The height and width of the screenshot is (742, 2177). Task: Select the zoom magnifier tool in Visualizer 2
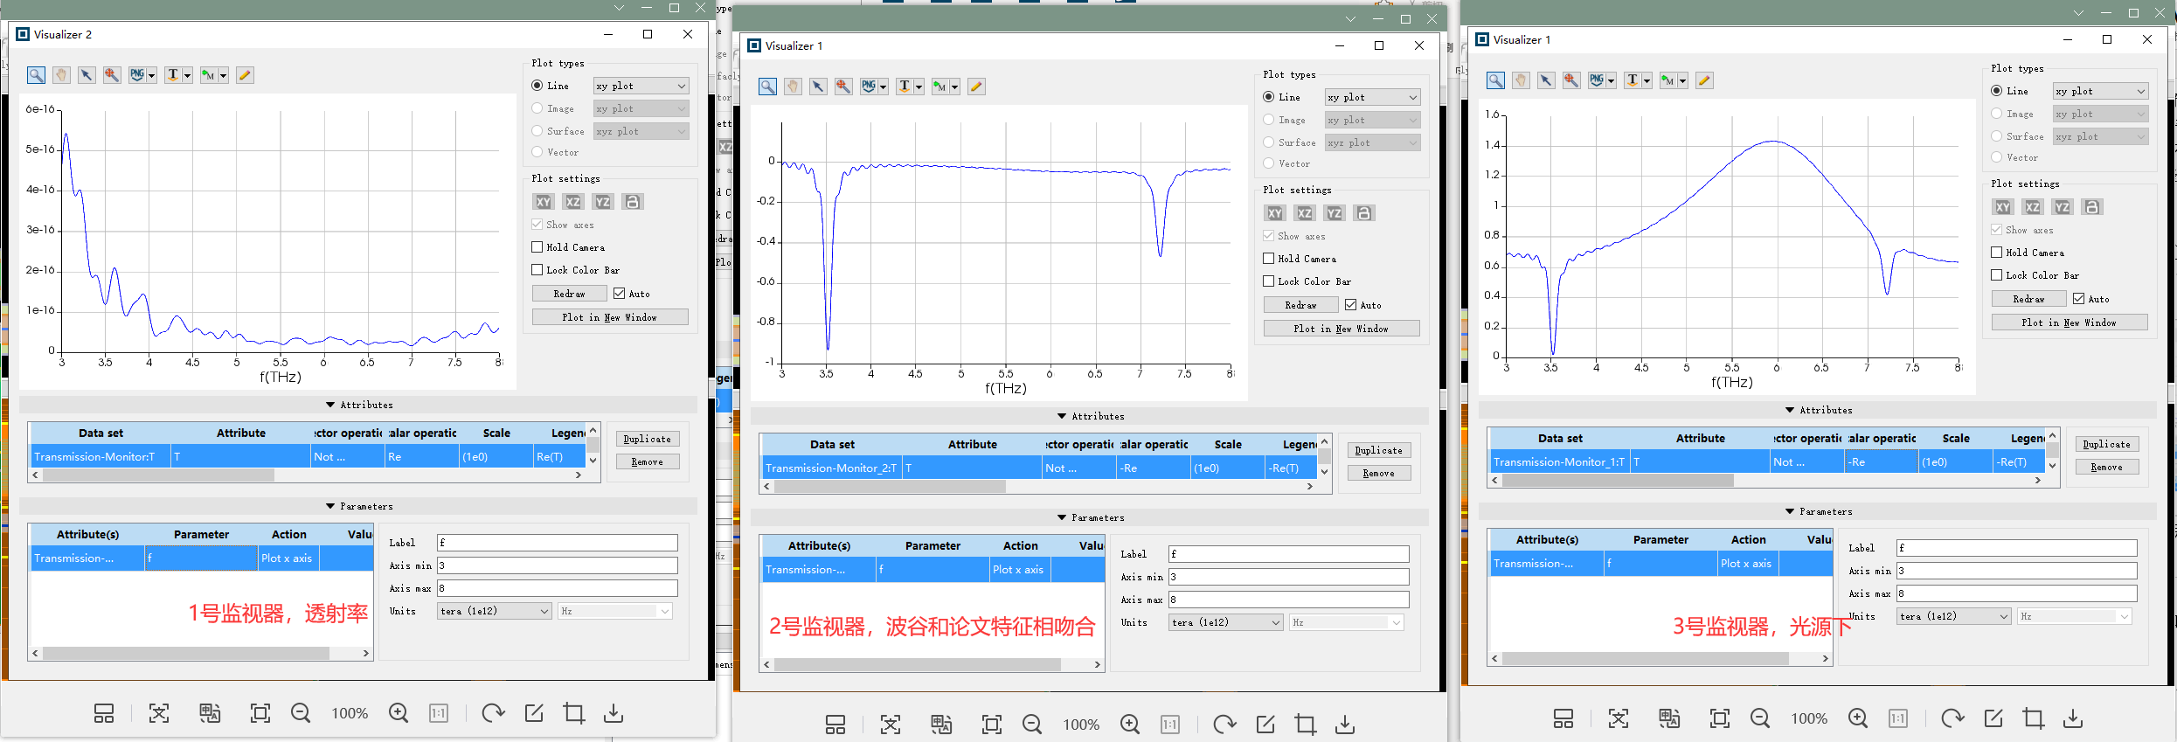point(36,75)
